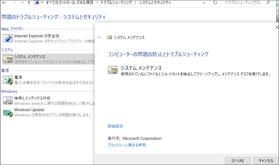Click the 問題のトラブルシューティング page title
The height and width of the screenshot is (165, 279).
pos(54,17)
